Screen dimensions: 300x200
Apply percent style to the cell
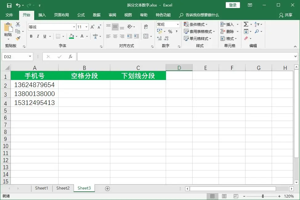[x=170, y=32]
